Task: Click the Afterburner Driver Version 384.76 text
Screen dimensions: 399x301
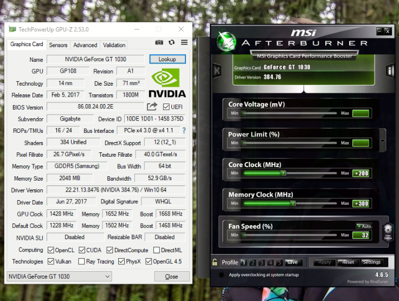Action: [x=272, y=77]
